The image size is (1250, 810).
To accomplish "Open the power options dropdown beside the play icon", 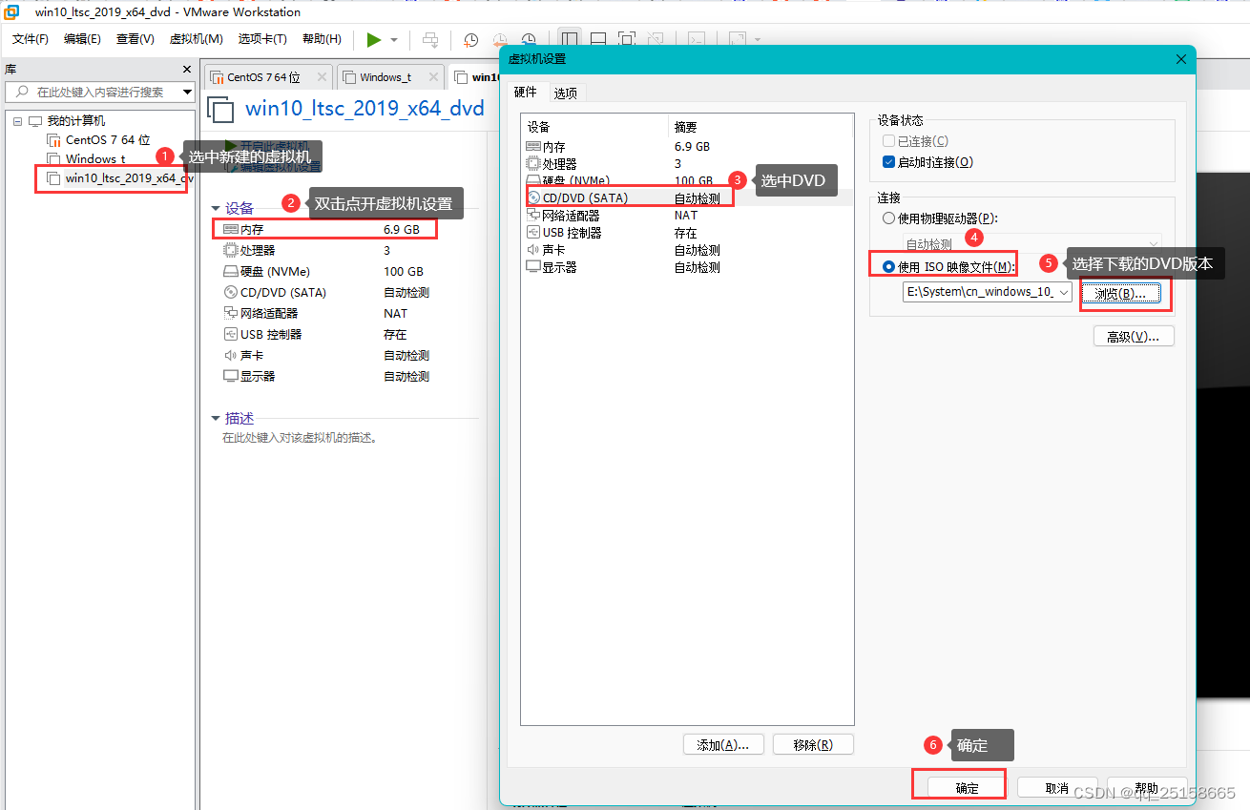I will pos(394,40).
